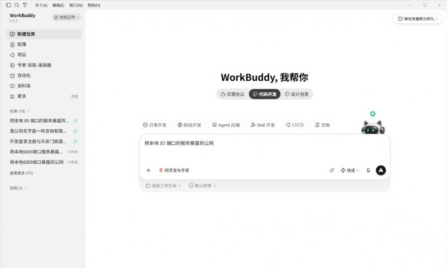The height and width of the screenshot is (268, 447).
Task: Select the 日常开发 chip
Action: 155,125
